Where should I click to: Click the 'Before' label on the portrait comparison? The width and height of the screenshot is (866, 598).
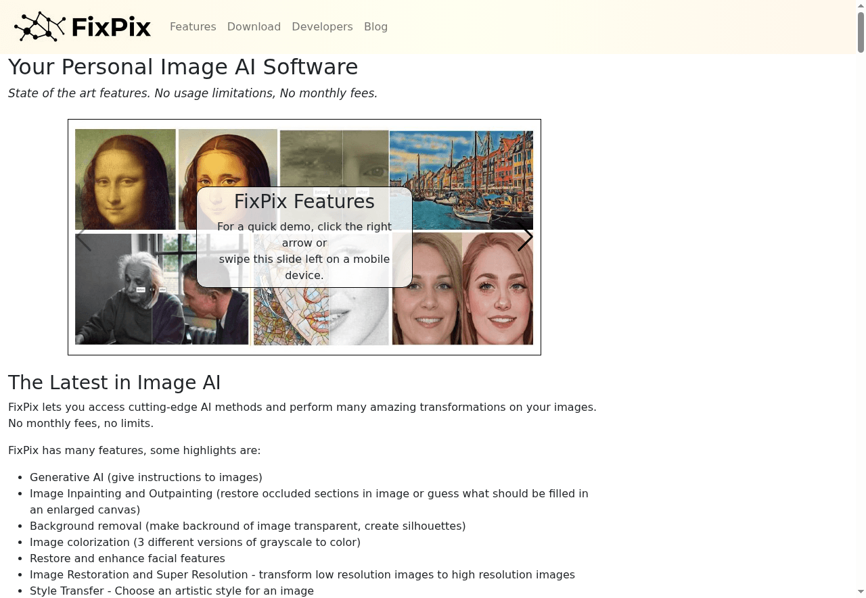(322, 192)
